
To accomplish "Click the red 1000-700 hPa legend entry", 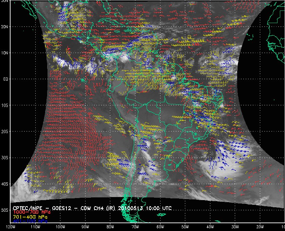I will pos(29,212).
